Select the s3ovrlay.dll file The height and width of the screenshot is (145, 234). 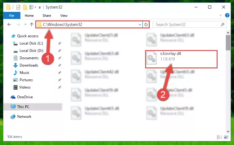(181, 59)
